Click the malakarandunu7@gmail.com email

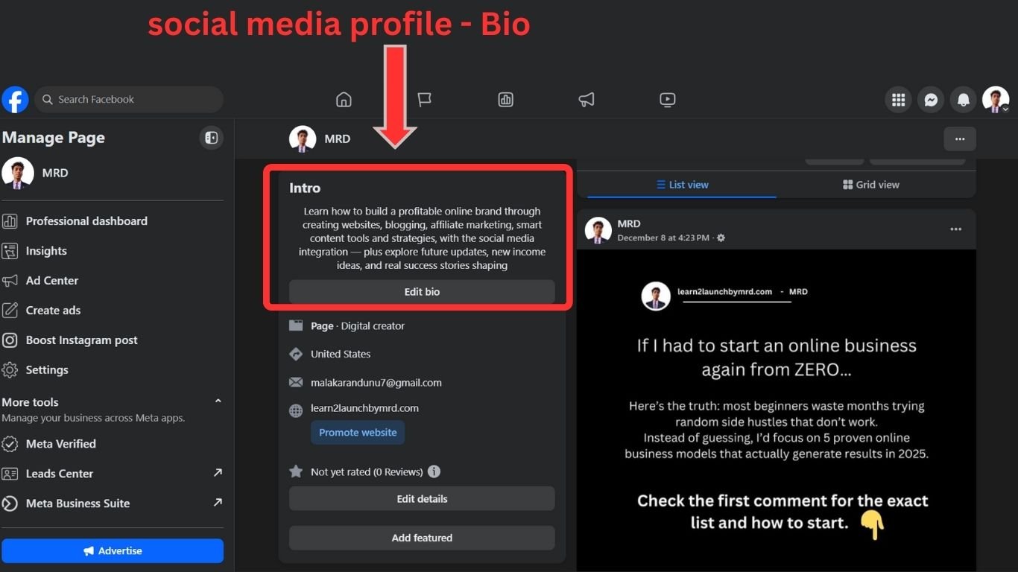[x=376, y=383]
